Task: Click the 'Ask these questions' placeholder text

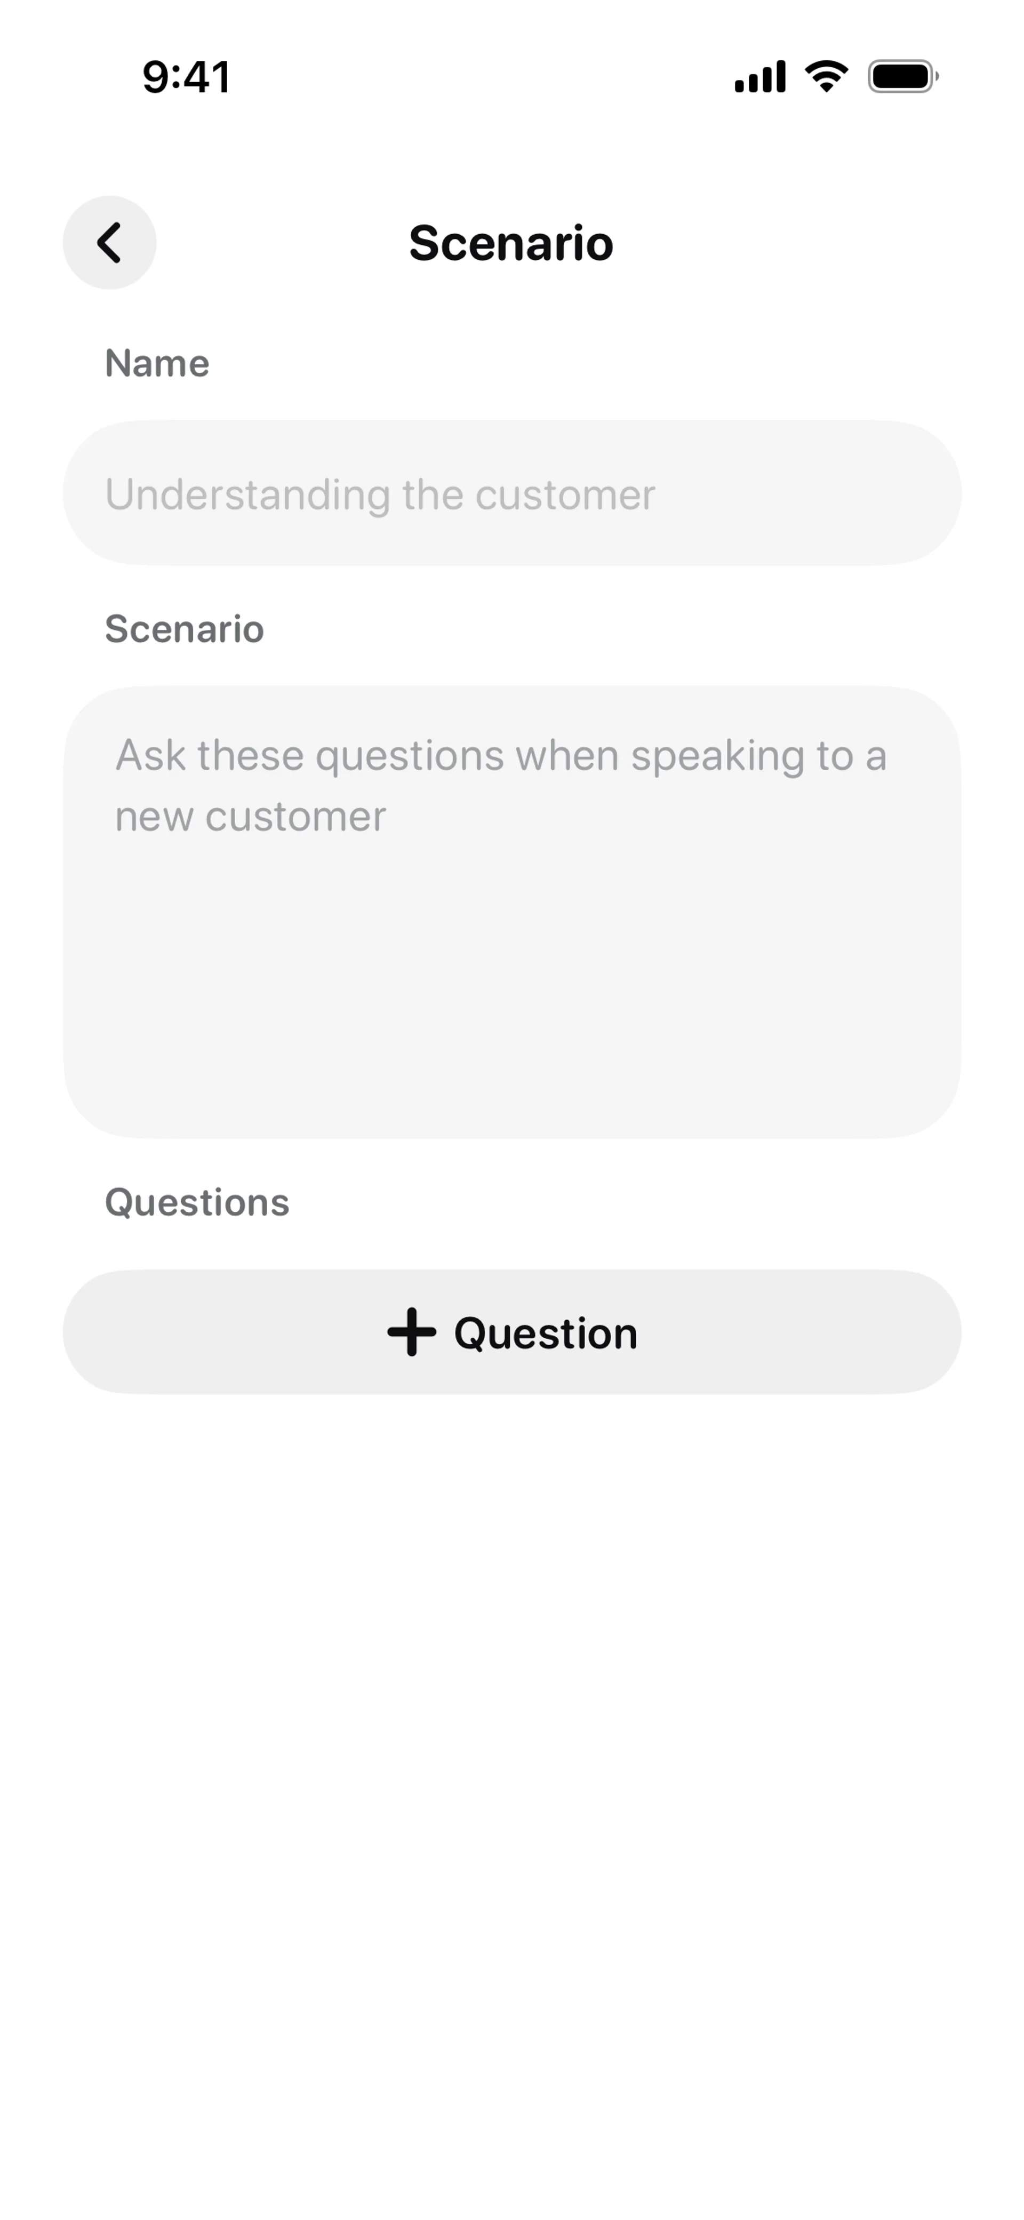Action: (x=500, y=756)
